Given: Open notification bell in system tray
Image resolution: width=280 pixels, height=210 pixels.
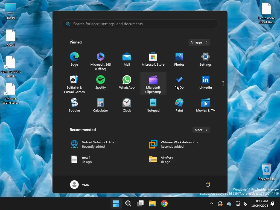Looking at the screenshot, I should coord(273,203).
